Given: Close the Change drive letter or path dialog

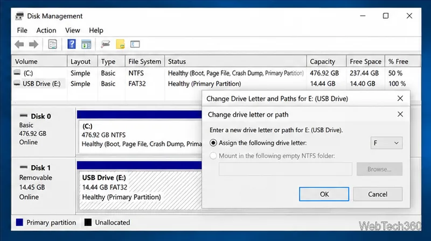Looking at the screenshot, I should pos(400,114).
